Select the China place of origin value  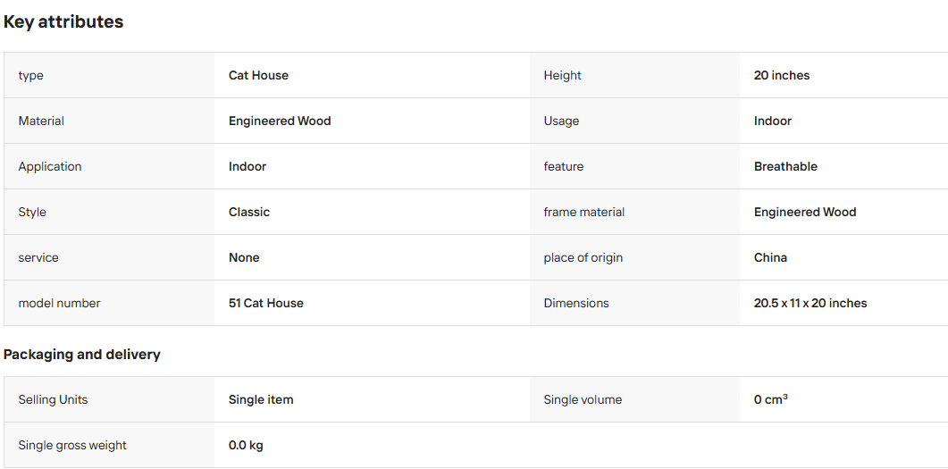[770, 257]
